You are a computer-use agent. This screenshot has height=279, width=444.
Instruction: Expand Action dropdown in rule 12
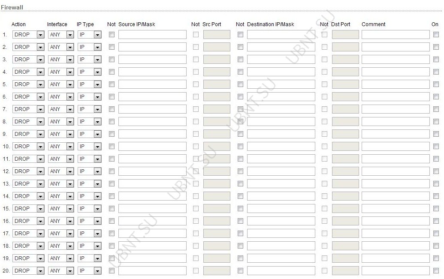point(28,171)
